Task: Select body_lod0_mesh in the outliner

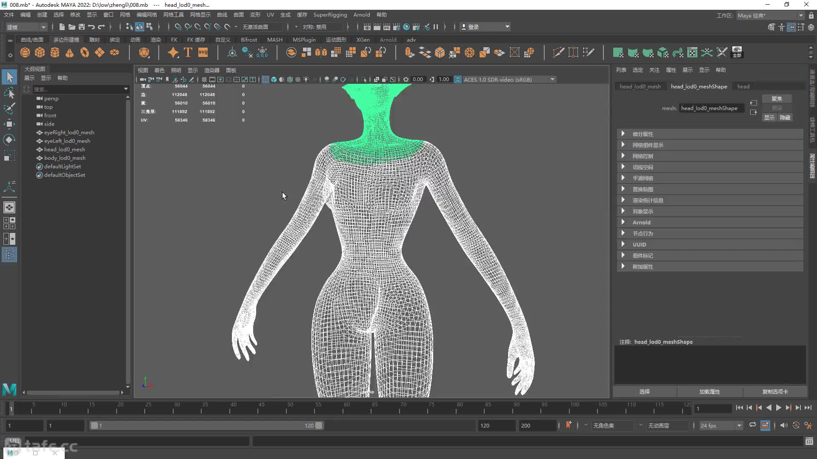Action: tap(65, 158)
